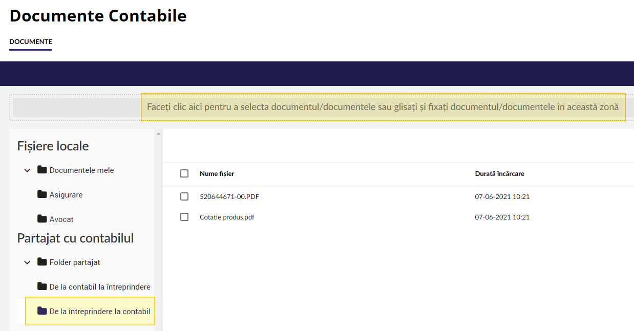The width and height of the screenshot is (634, 331).
Task: Click the Folder partajat folder icon
Action: click(x=42, y=262)
